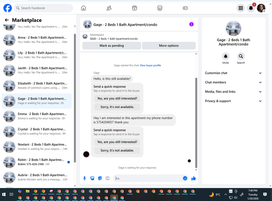Open File Explorer from taskbar
Image resolution: width=272 pixels, height=201 pixels.
[x=28, y=191]
